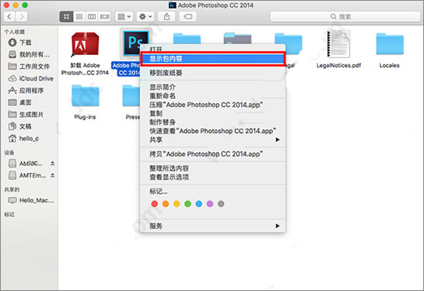
Task: Select the AMTEm... device in sidebar
Action: tap(27, 175)
